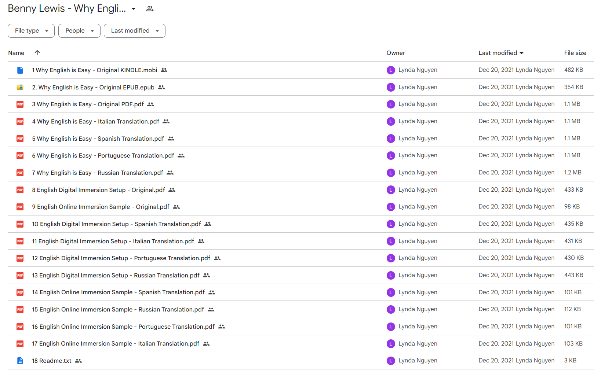Click the Owner column header

[x=396, y=53]
